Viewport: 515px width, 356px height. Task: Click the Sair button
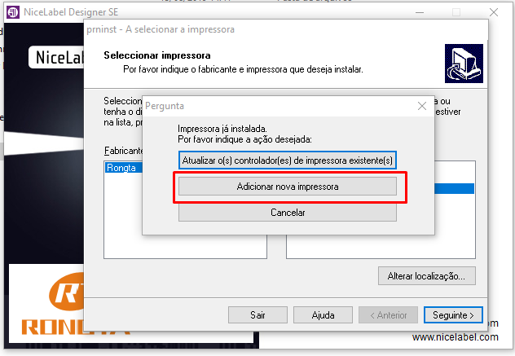257,315
